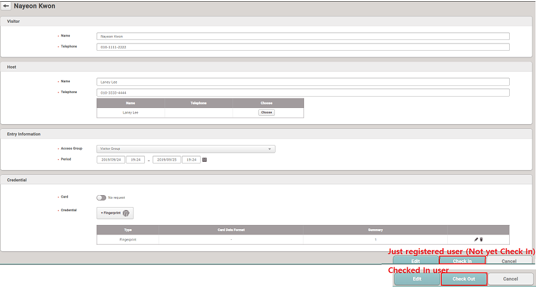The image size is (536, 287).
Task: Click the start time field of Period
Action: click(x=135, y=160)
